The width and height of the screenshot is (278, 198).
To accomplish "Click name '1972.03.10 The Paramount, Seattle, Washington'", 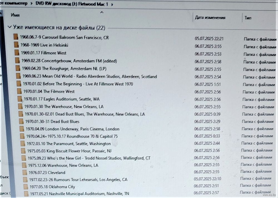I will pyautogui.click(x=69, y=144).
